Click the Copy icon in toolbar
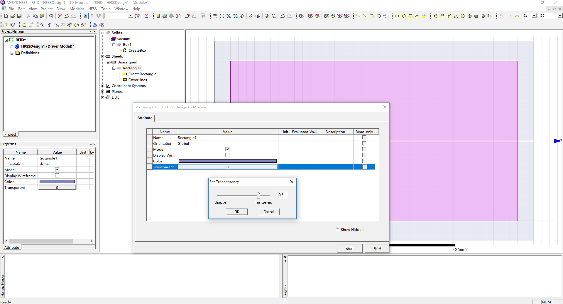563x304 pixels. tap(35, 16)
